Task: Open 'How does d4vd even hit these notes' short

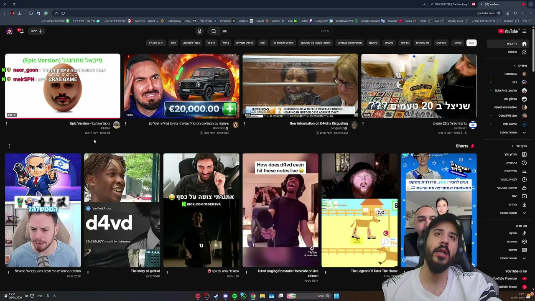Action: pos(280,210)
